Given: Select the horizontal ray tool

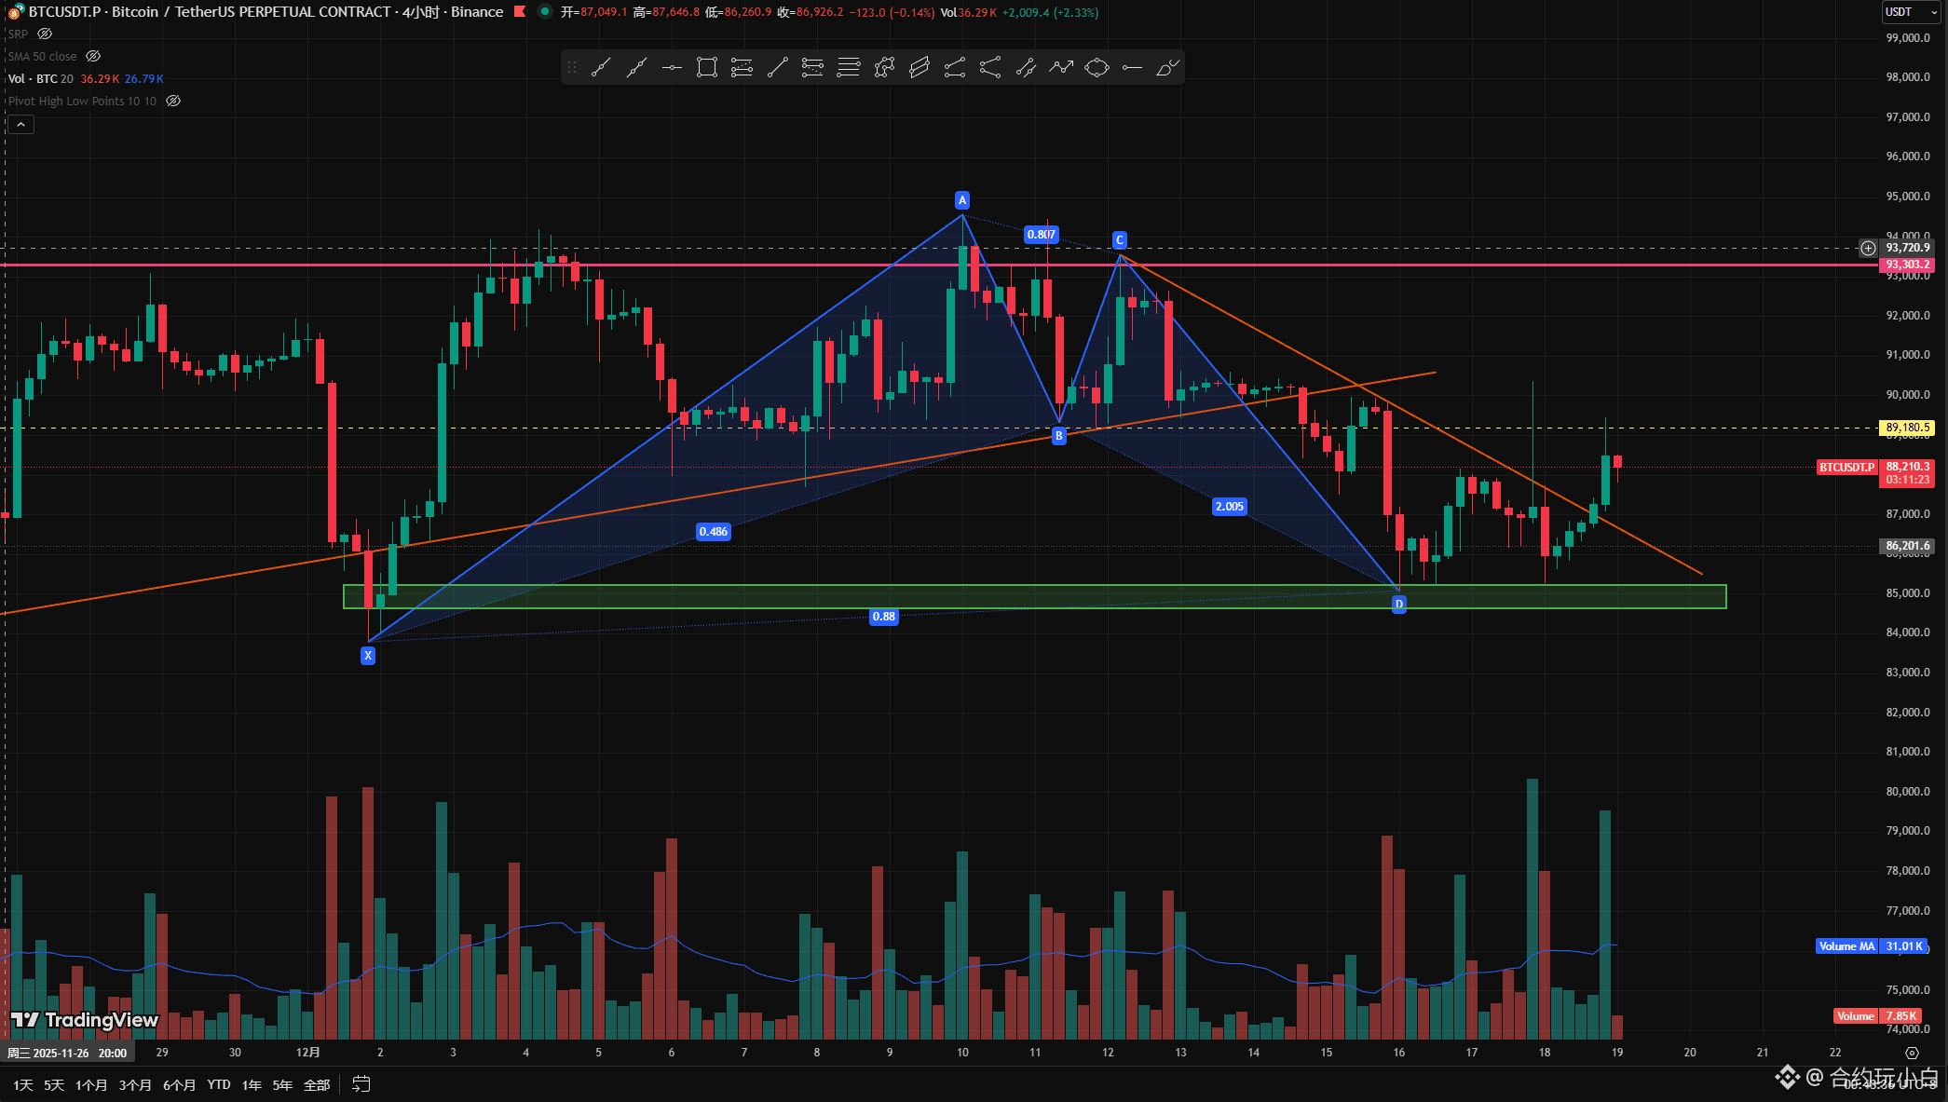Looking at the screenshot, I should [x=1132, y=67].
